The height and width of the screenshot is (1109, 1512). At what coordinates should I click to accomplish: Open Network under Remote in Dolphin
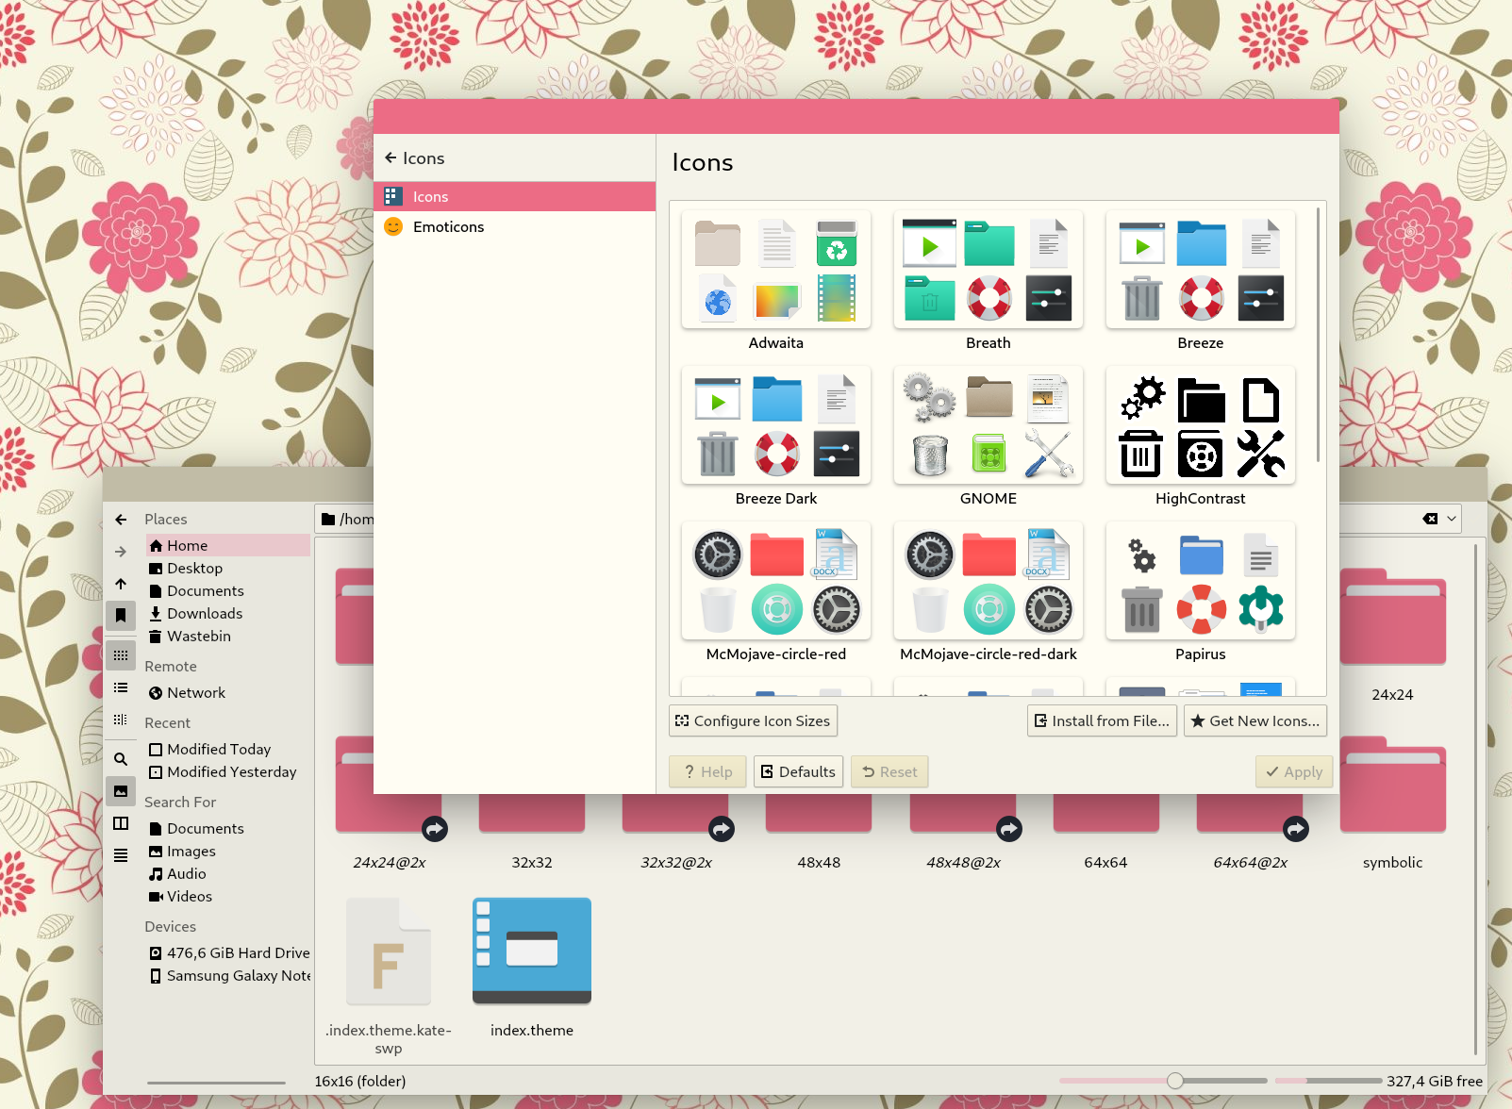click(x=228, y=693)
